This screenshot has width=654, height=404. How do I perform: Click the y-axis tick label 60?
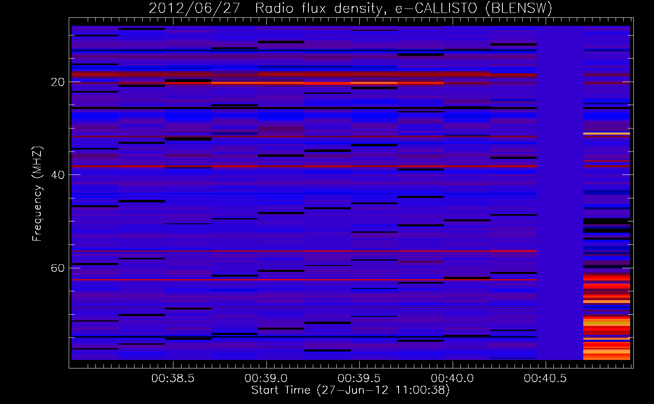(x=57, y=268)
